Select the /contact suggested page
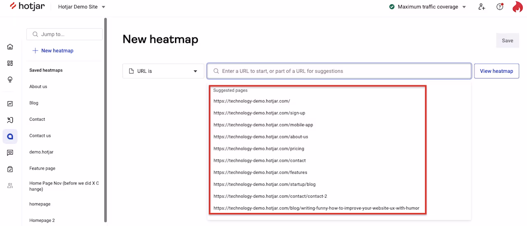The image size is (527, 226). pos(259,161)
